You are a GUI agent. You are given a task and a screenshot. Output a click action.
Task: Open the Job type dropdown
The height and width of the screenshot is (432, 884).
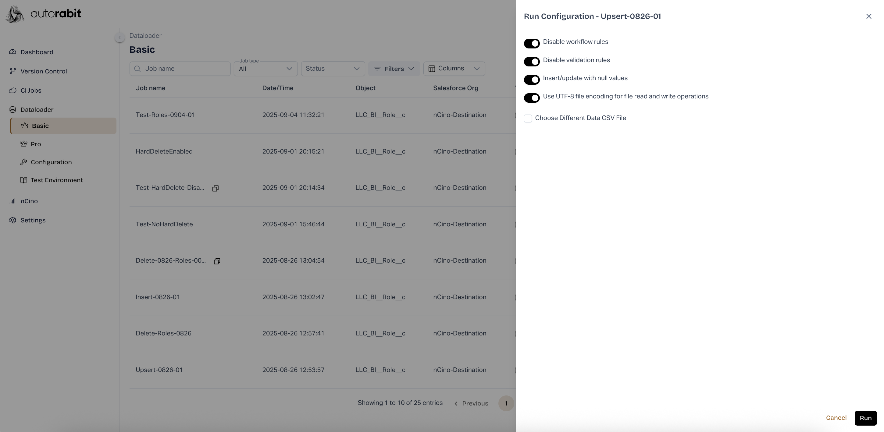pyautogui.click(x=266, y=69)
